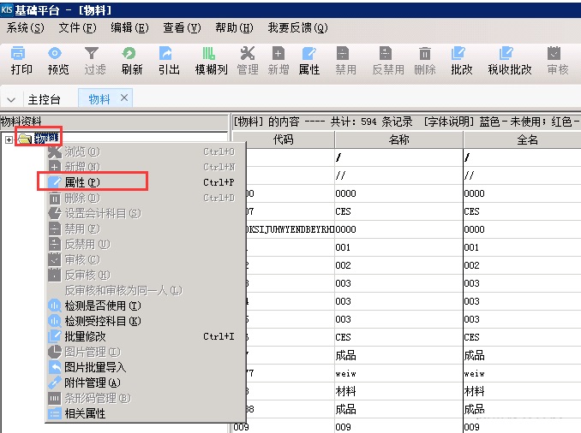Select 检测是否使用(T) menu entry
The height and width of the screenshot is (433, 581).
click(x=102, y=305)
